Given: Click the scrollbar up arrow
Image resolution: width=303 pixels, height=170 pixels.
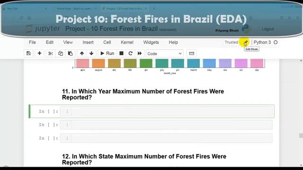Looking at the screenshot, I should 301,61.
